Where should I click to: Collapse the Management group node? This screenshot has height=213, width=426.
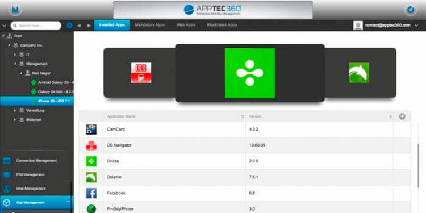tap(15, 64)
